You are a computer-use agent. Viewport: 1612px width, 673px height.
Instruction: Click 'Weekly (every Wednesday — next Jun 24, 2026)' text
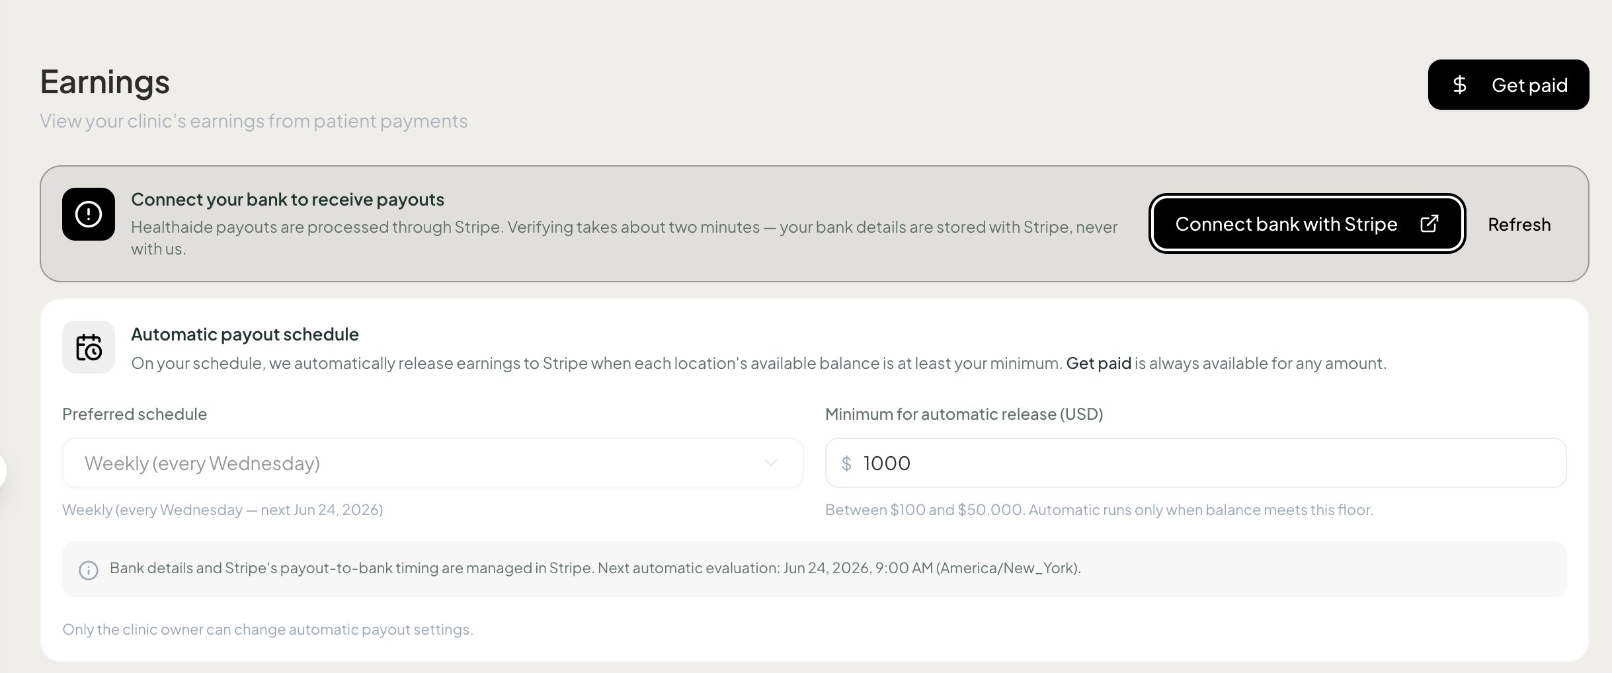point(223,510)
